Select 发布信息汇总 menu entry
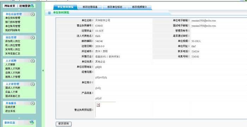The width and height of the screenshot is (247, 127). click(13, 54)
